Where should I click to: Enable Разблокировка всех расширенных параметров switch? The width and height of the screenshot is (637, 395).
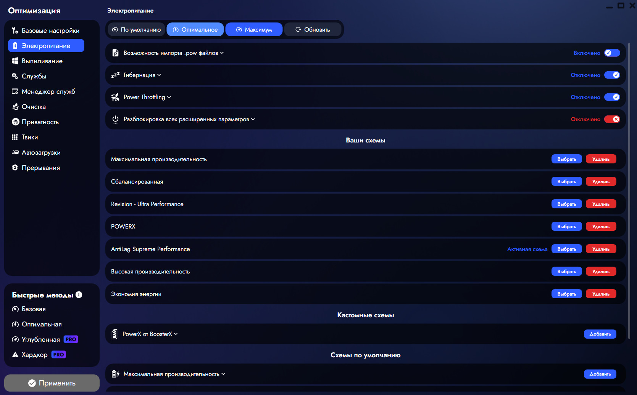pyautogui.click(x=612, y=119)
